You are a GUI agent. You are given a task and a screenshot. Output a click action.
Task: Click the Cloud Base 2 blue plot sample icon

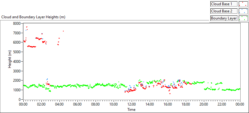pyautogui.click(x=243, y=11)
